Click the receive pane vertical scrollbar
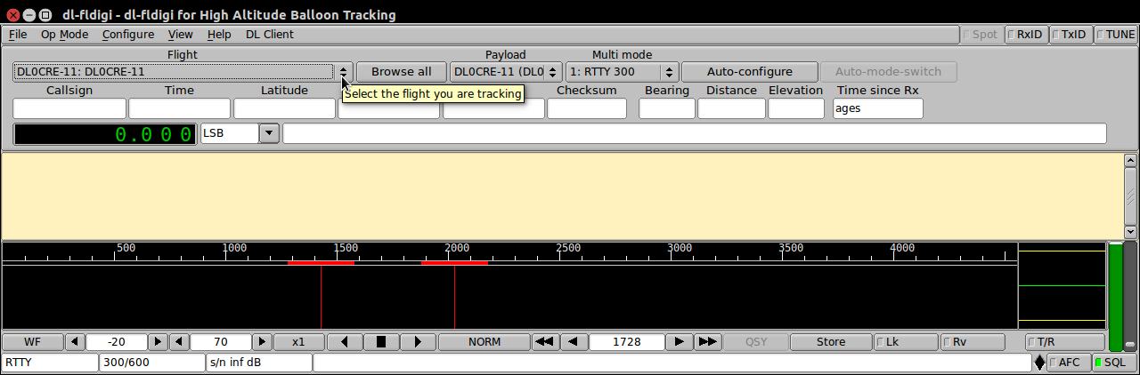 pos(1130,195)
